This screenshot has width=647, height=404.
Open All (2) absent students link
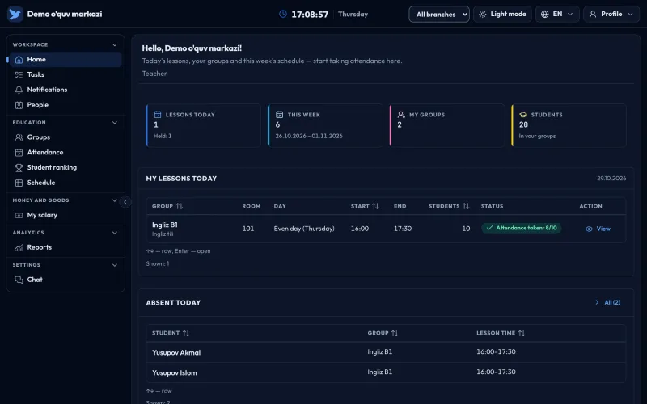pyautogui.click(x=607, y=302)
